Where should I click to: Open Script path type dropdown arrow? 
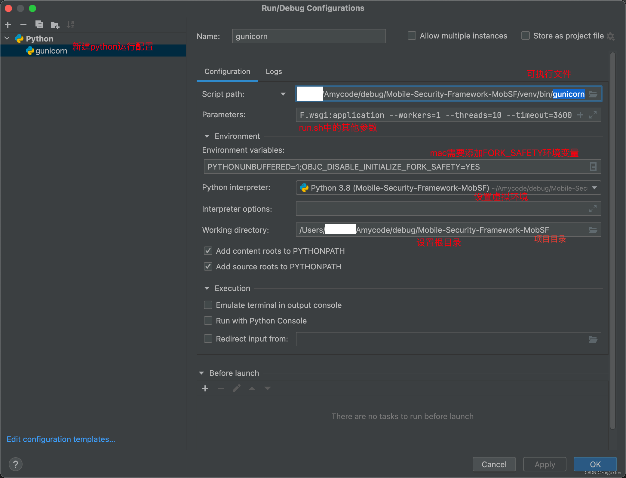[283, 94]
